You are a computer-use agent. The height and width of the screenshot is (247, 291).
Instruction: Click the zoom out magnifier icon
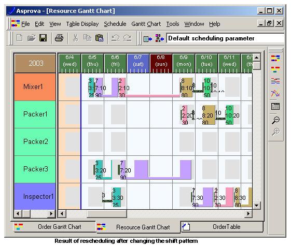tap(276, 120)
